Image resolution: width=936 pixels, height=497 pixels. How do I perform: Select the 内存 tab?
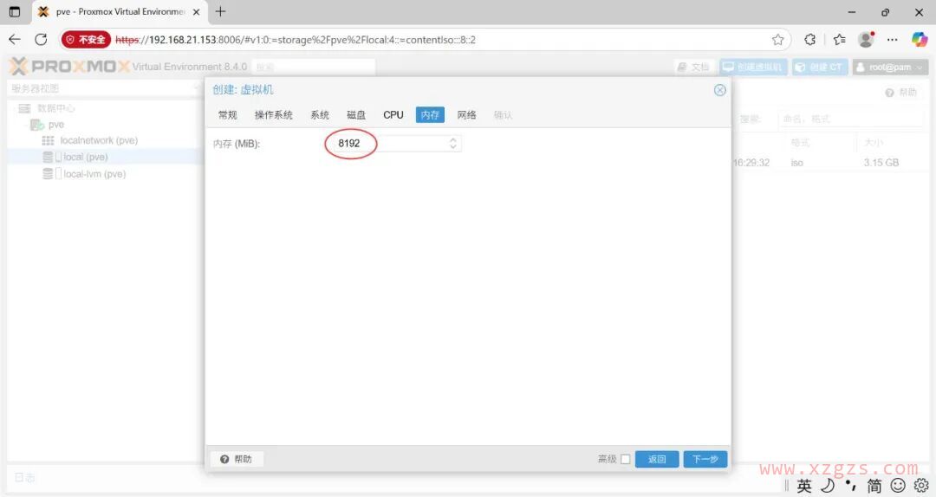coord(430,115)
